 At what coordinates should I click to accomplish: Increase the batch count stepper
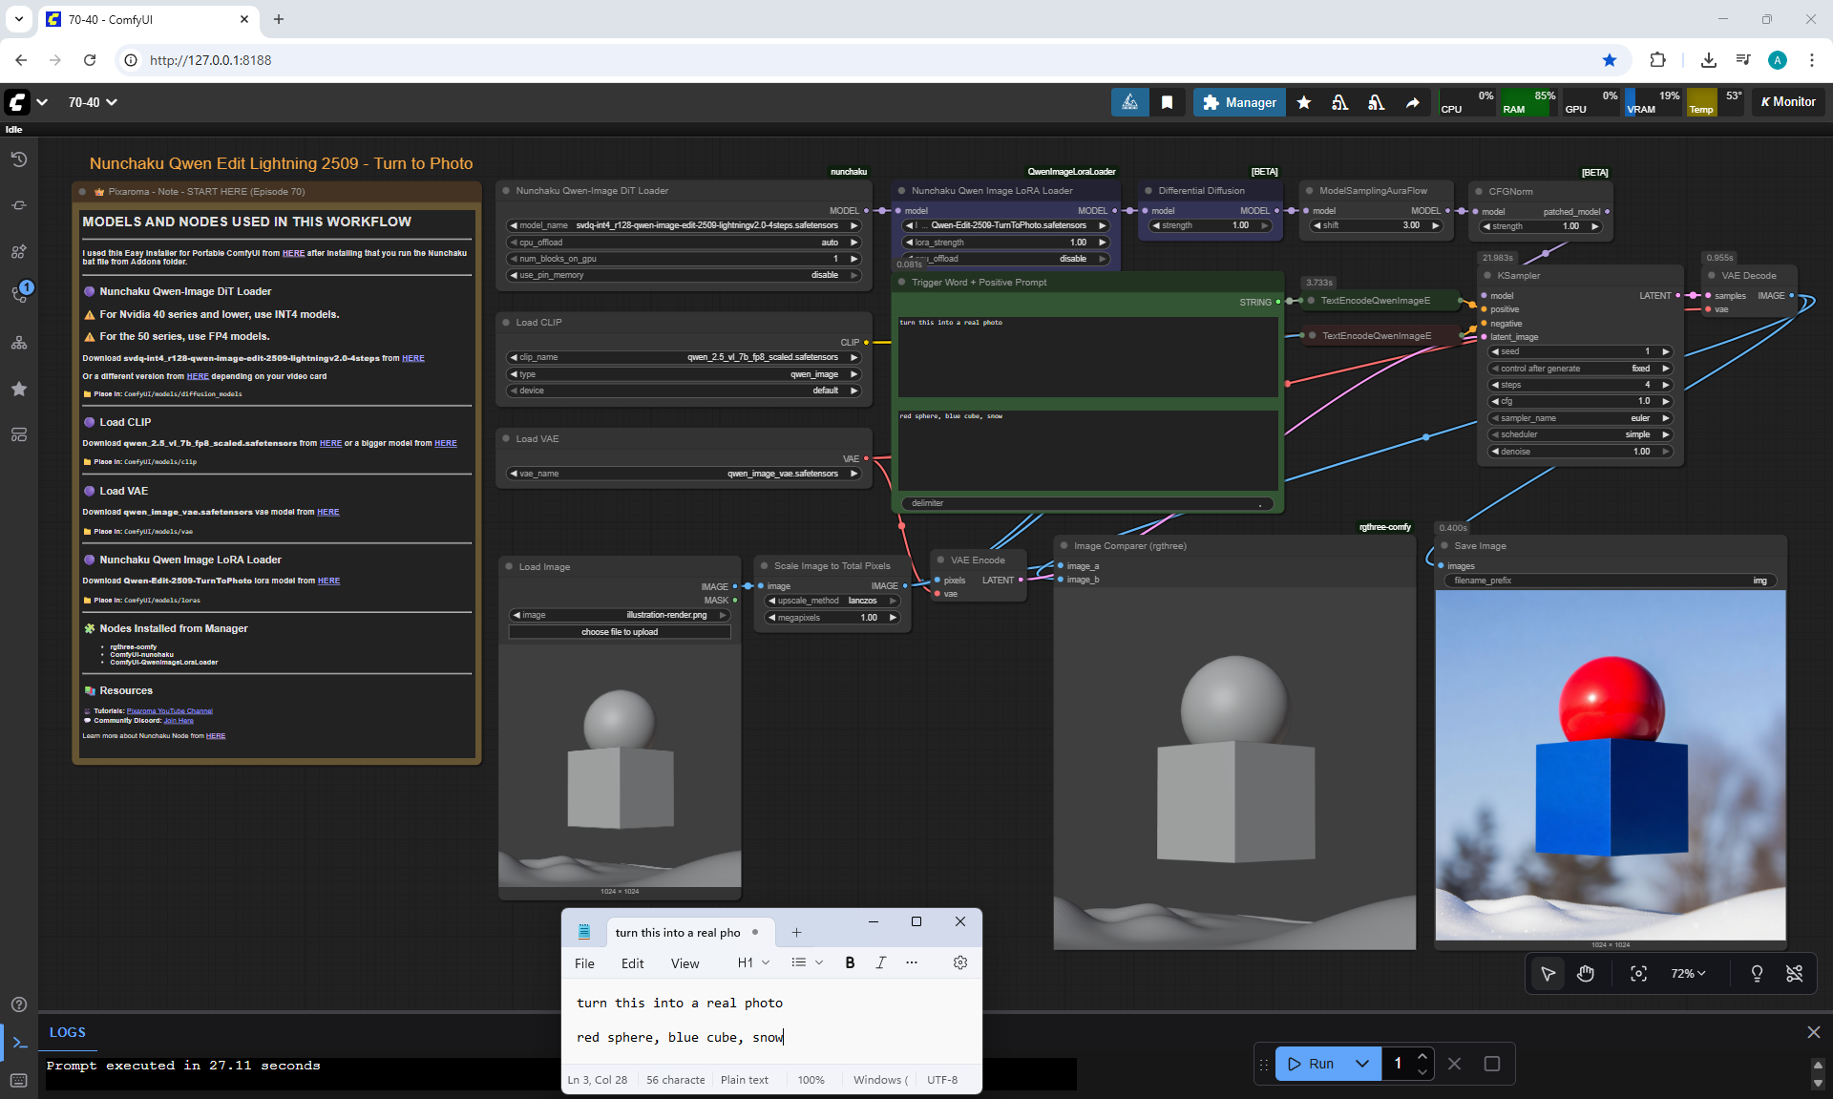[1422, 1056]
